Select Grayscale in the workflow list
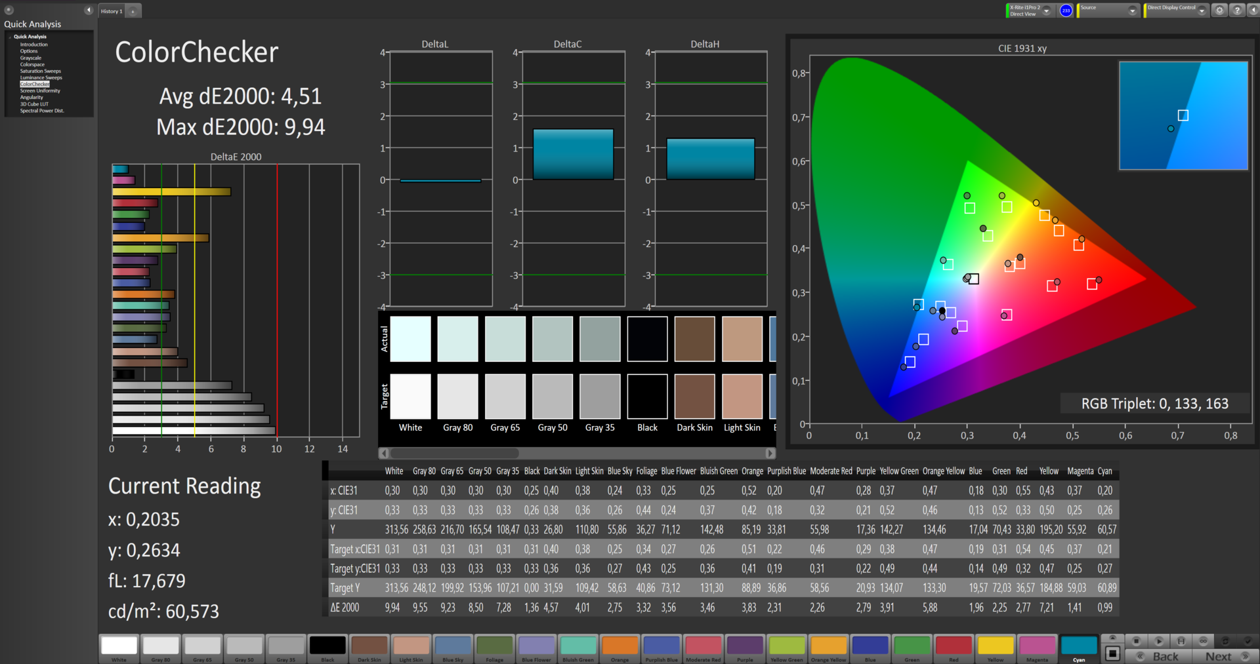This screenshot has height=664, width=1260. 31,58
